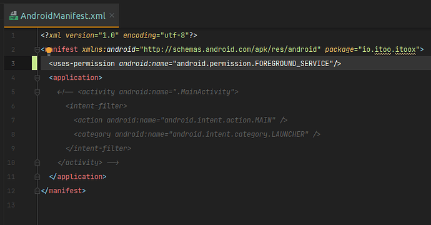Click the commented closing </intent-filter> tag
431x225 pixels.
[x=99, y=149]
